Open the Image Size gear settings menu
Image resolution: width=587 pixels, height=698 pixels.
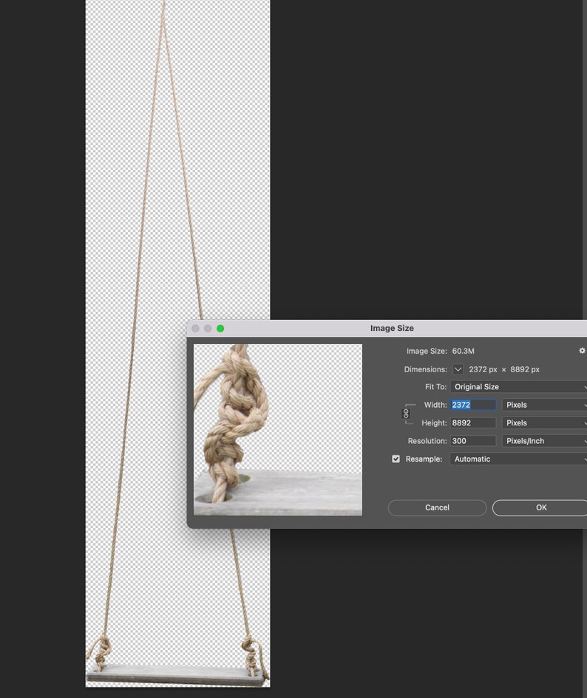582,351
